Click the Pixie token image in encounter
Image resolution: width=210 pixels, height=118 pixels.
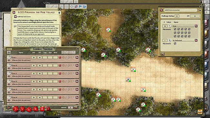point(170,26)
